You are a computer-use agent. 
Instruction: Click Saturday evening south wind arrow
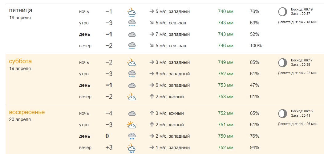pos(152,97)
